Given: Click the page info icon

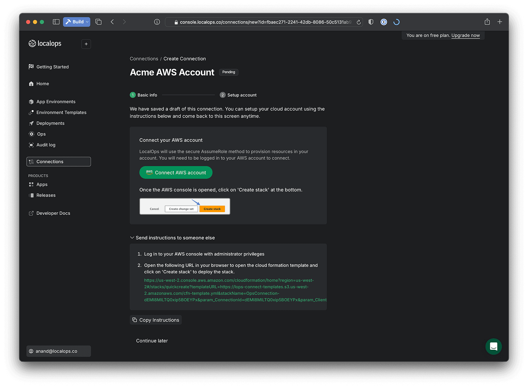Looking at the screenshot, I should coord(157,22).
